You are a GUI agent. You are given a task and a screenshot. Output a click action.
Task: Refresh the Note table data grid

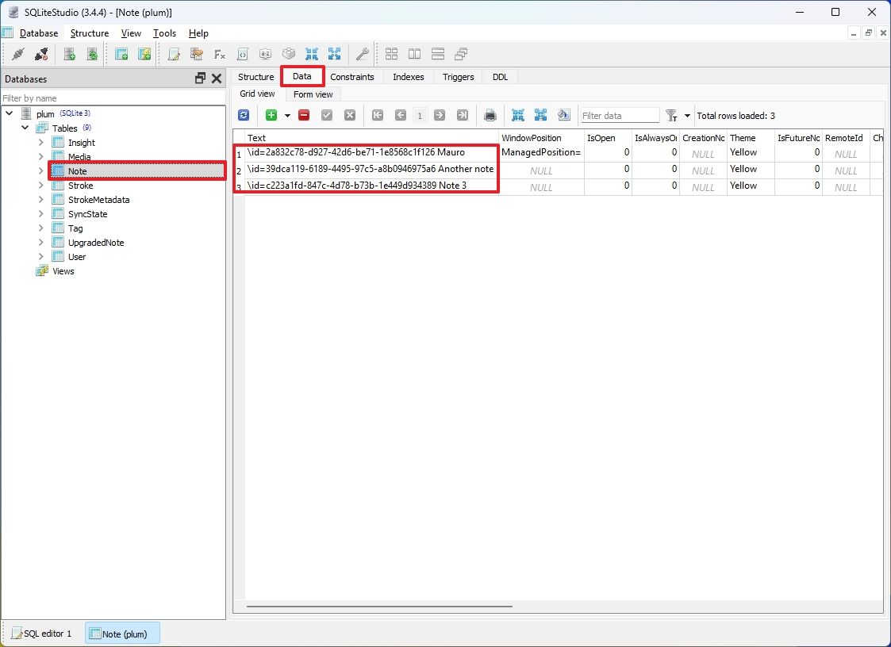coord(244,115)
